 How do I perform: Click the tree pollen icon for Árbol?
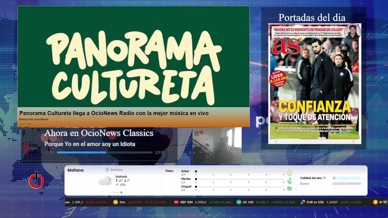pyautogui.click(x=289, y=173)
